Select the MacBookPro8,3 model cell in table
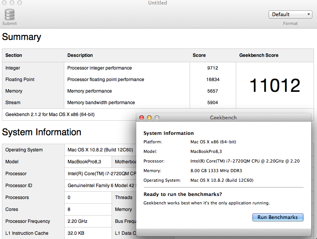 84,162
